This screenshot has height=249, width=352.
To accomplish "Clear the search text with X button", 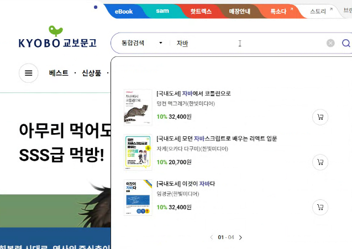I will click(x=330, y=43).
